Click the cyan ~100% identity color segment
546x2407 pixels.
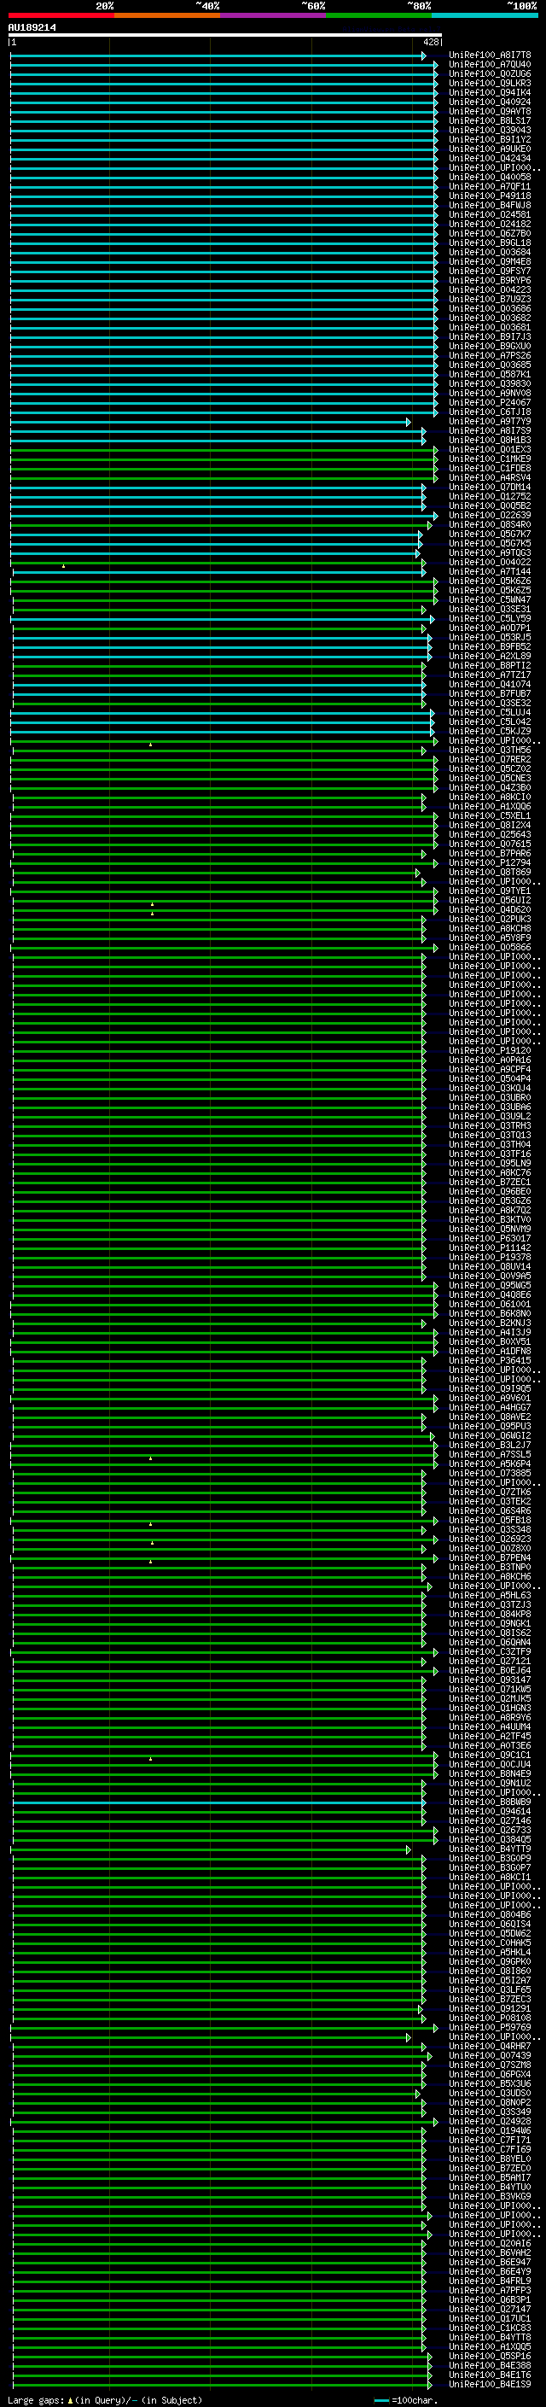pos(485,15)
